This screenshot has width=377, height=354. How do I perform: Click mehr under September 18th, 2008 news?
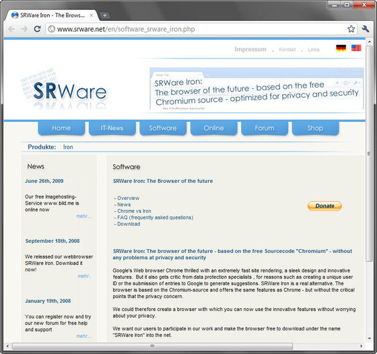[x=84, y=276]
